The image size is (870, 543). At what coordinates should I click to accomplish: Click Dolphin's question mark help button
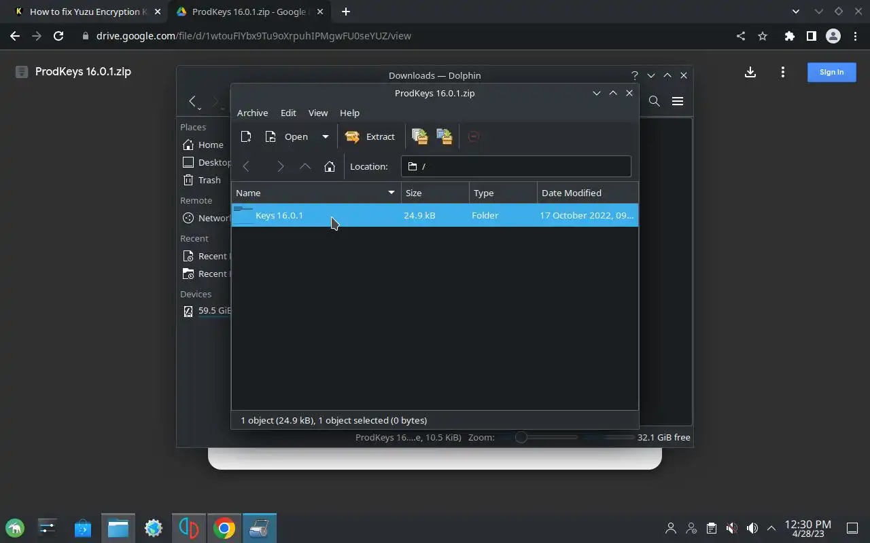[x=635, y=75]
